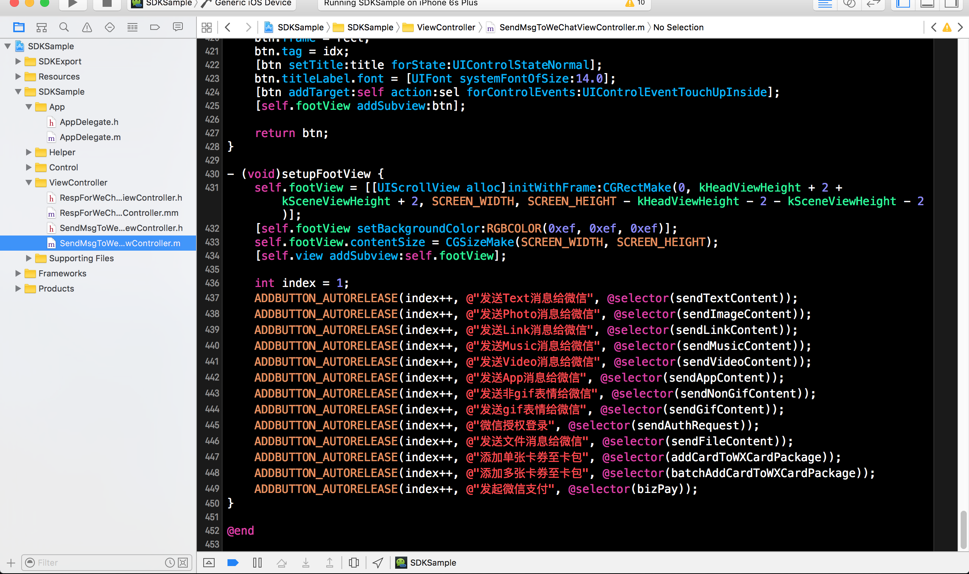Show the Standard editor layout
This screenshot has height=574, width=969.
pyautogui.click(x=825, y=4)
